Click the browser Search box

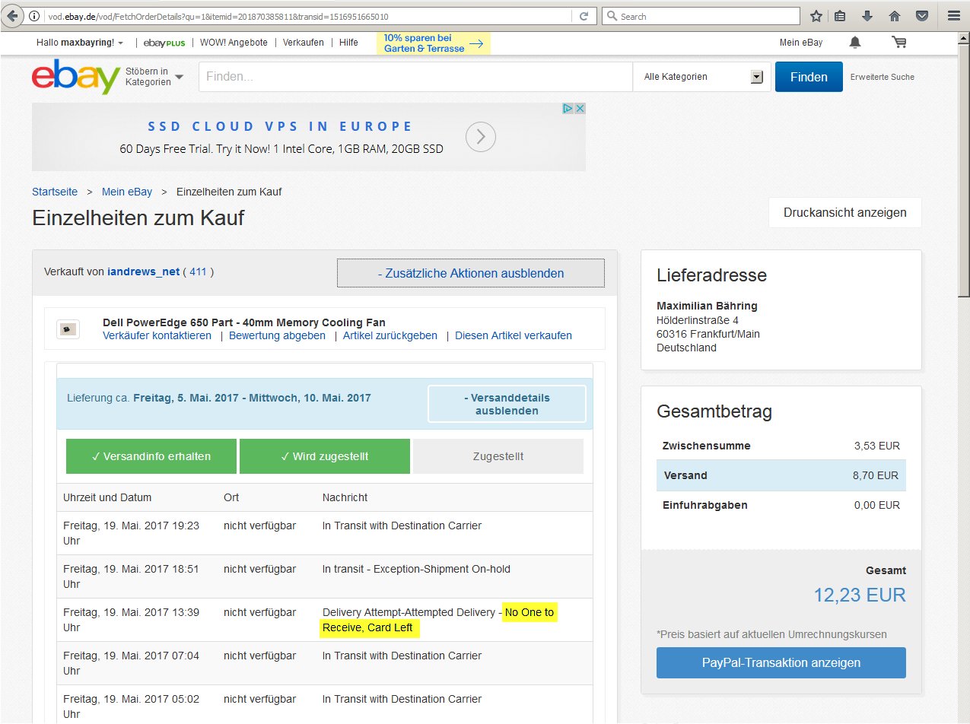pos(701,16)
